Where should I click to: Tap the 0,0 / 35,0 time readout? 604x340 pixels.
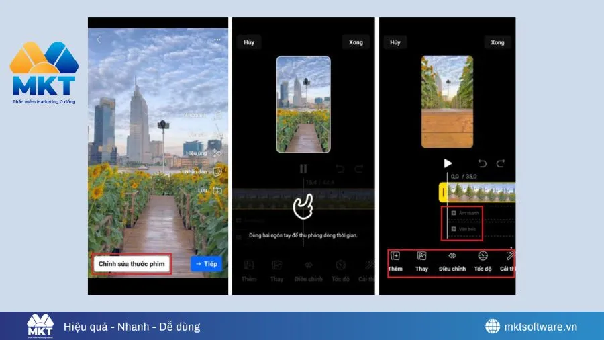pos(464,177)
